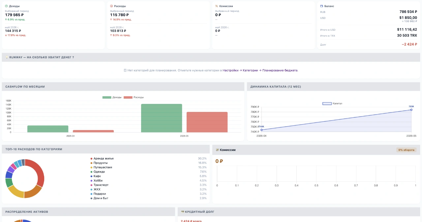Screen dimensions: 422x222
Task: Click the '6.9% vs пред.' income change
Action: point(15,19)
